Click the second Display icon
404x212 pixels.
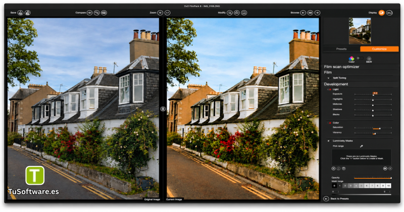(x=389, y=13)
